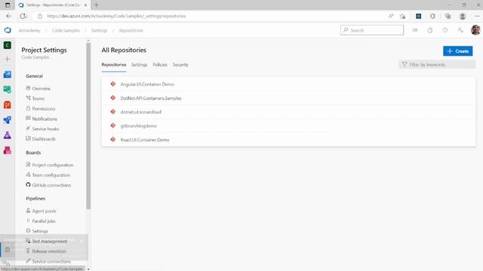
Task: Open browser Collections icon
Action: coord(448,16)
